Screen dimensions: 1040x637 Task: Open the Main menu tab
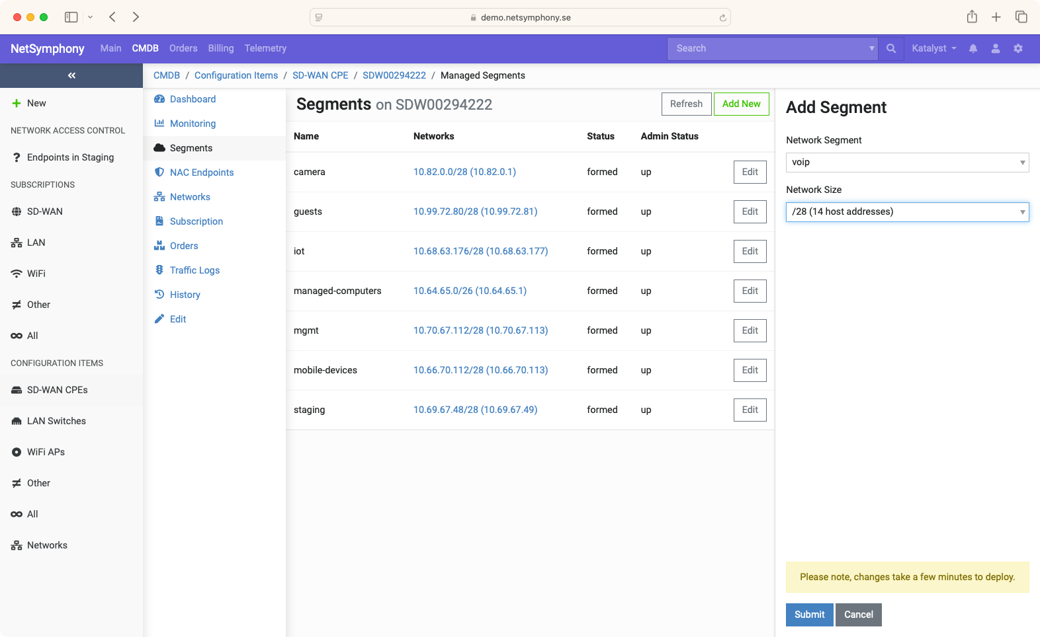[110, 48]
